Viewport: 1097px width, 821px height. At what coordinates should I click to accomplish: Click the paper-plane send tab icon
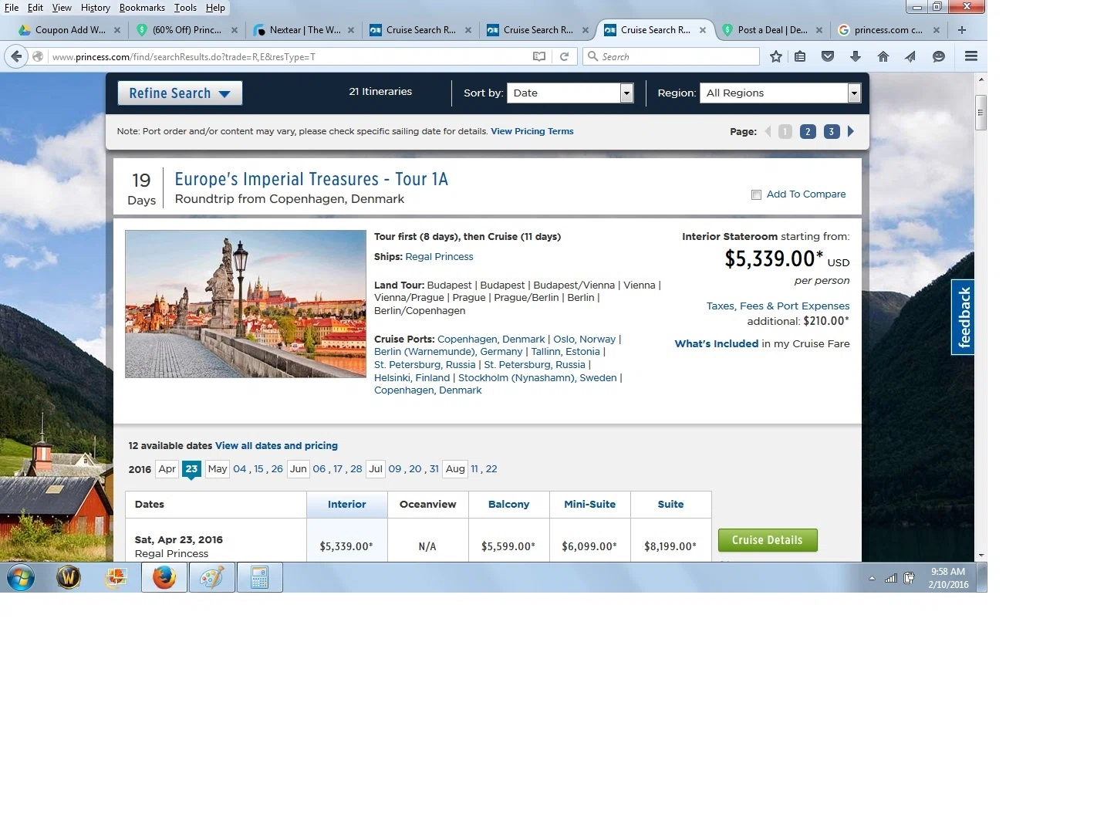[x=911, y=56]
